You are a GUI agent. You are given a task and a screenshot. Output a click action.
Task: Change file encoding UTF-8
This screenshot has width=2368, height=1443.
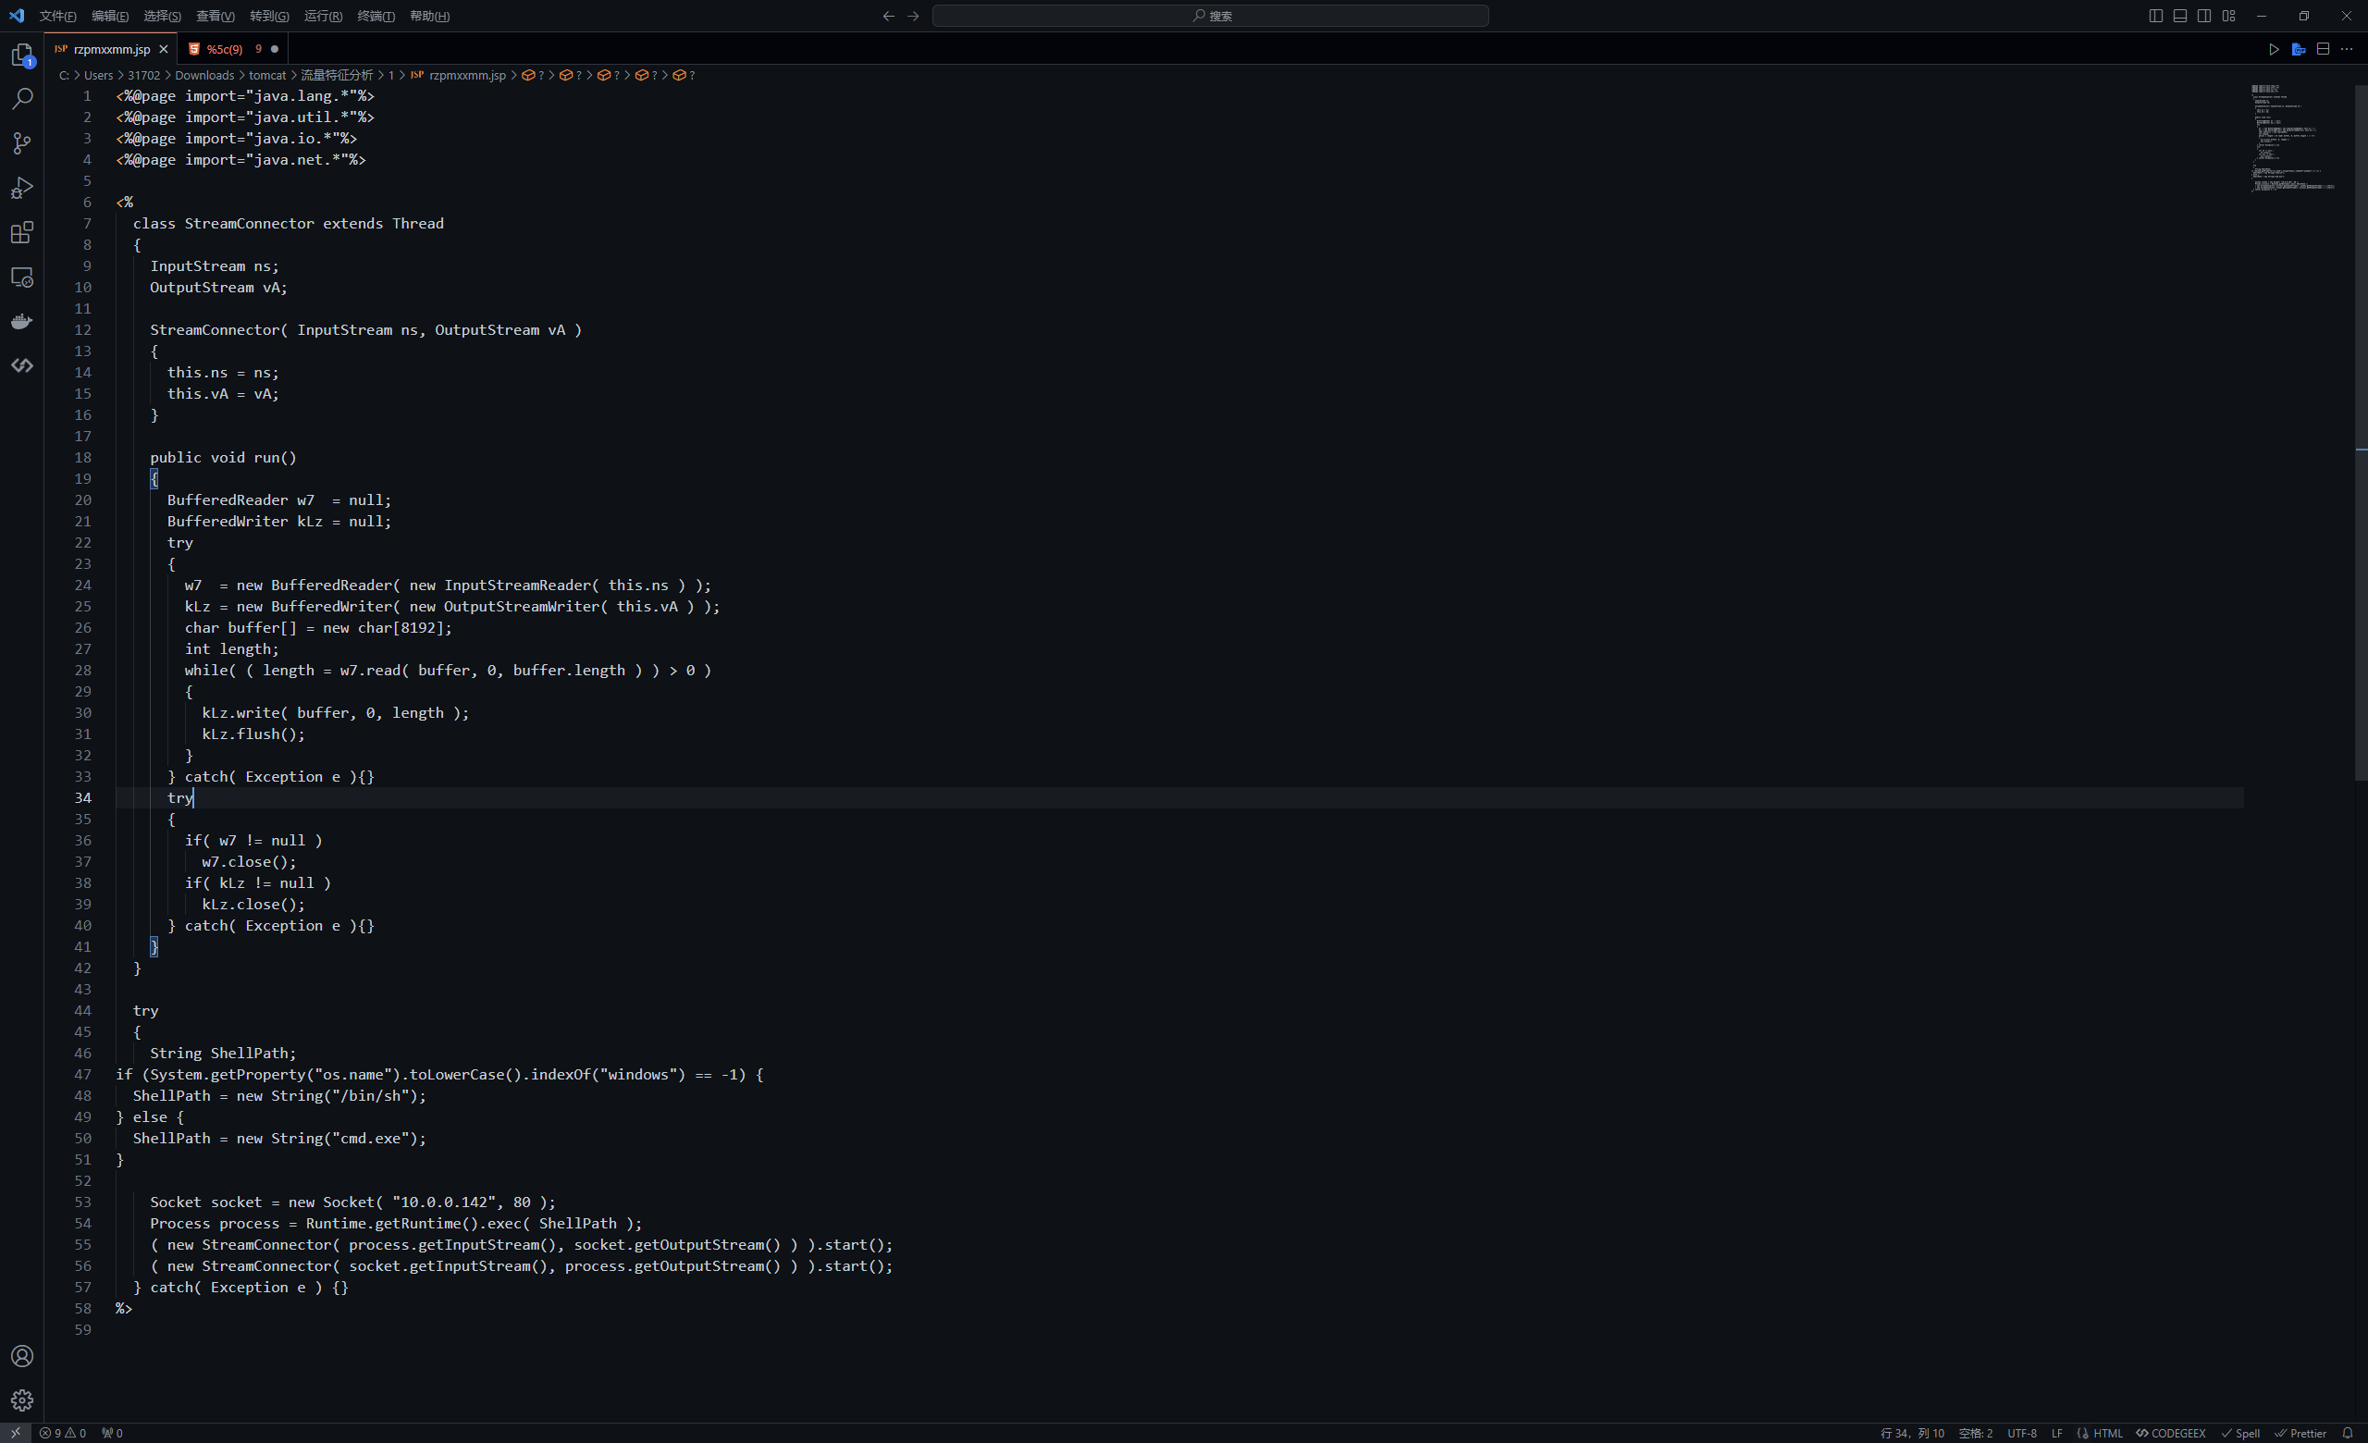pyautogui.click(x=2022, y=1433)
